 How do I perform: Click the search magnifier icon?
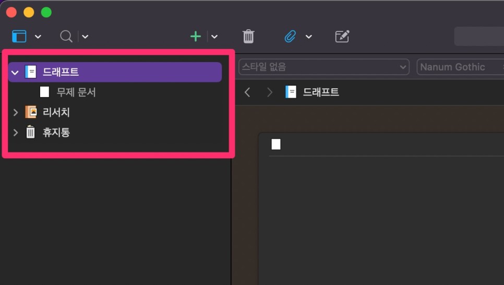pyautogui.click(x=66, y=37)
